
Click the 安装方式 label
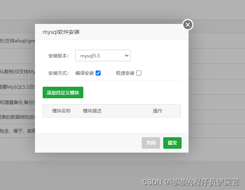tap(58, 73)
